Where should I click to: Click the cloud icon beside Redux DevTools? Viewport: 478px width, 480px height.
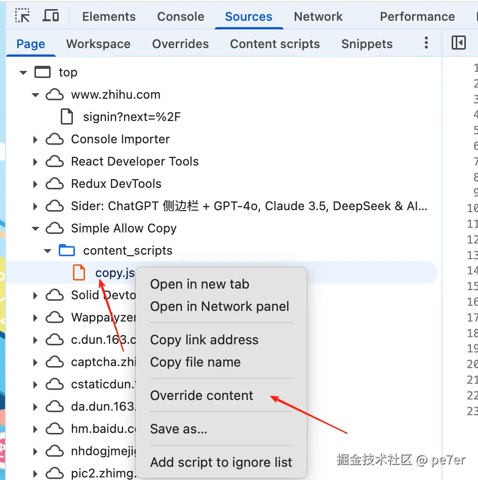(x=55, y=184)
